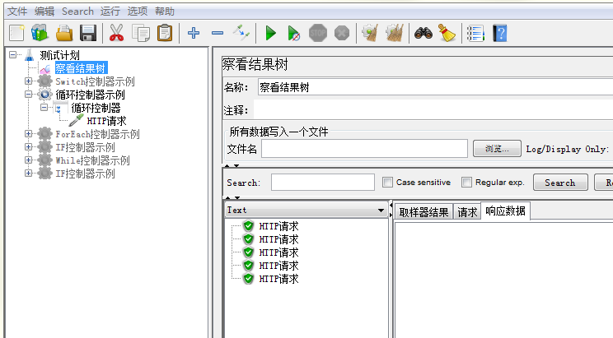
Task: Click the Stop sign icon
Action: pyautogui.click(x=317, y=33)
